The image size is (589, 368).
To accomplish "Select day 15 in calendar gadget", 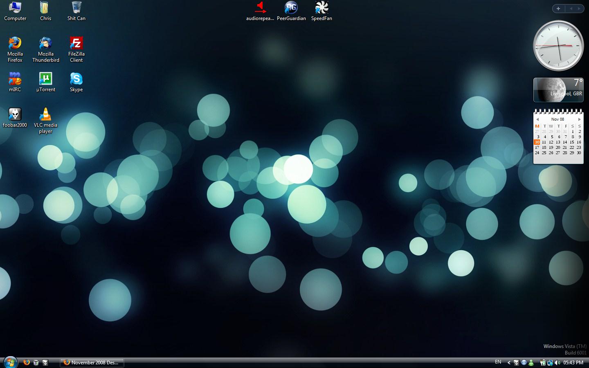I will [x=572, y=142].
